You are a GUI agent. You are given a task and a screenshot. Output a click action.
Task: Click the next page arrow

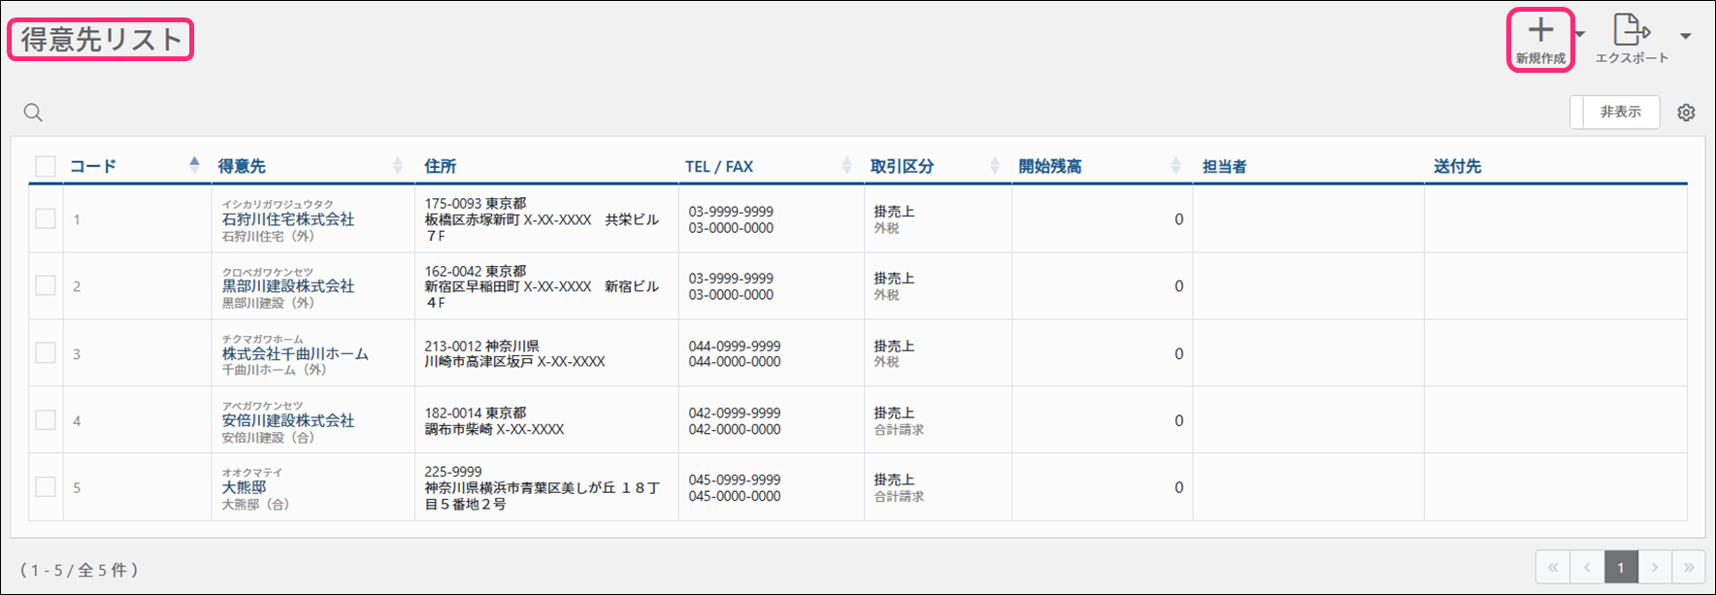(x=1655, y=567)
